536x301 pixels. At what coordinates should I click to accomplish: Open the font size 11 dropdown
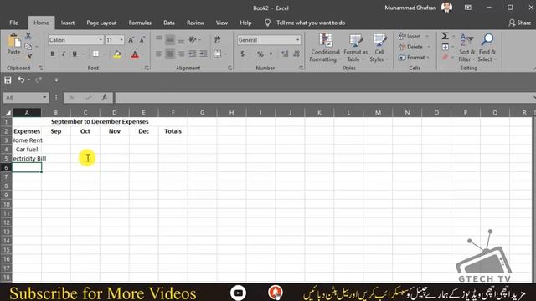121,40
